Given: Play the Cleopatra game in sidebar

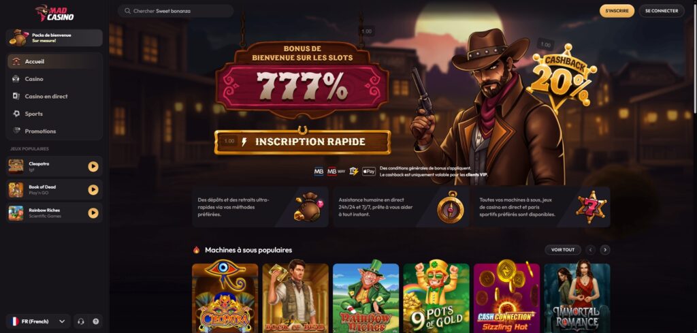Looking at the screenshot, I should coord(93,166).
